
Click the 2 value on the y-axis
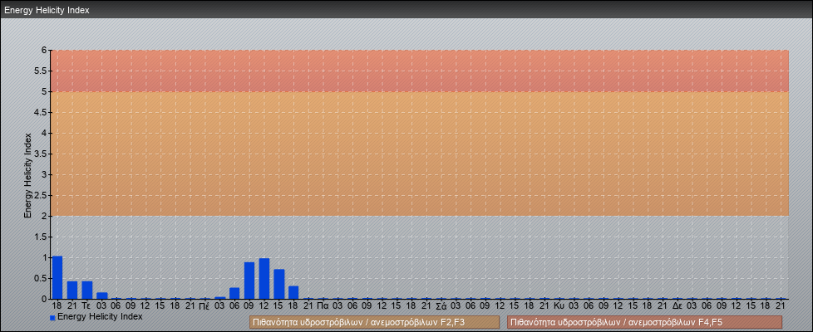pos(44,216)
